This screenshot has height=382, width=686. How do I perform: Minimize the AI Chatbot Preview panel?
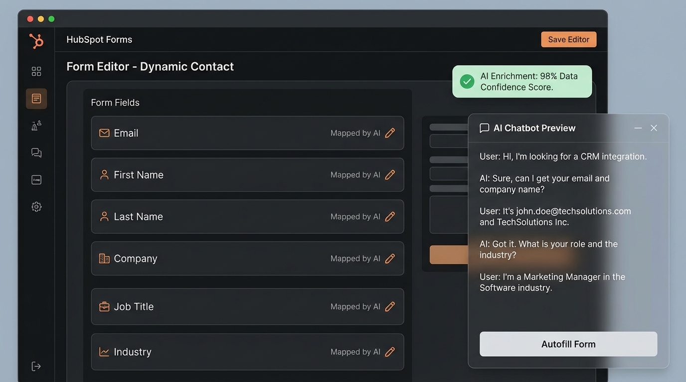coord(638,128)
